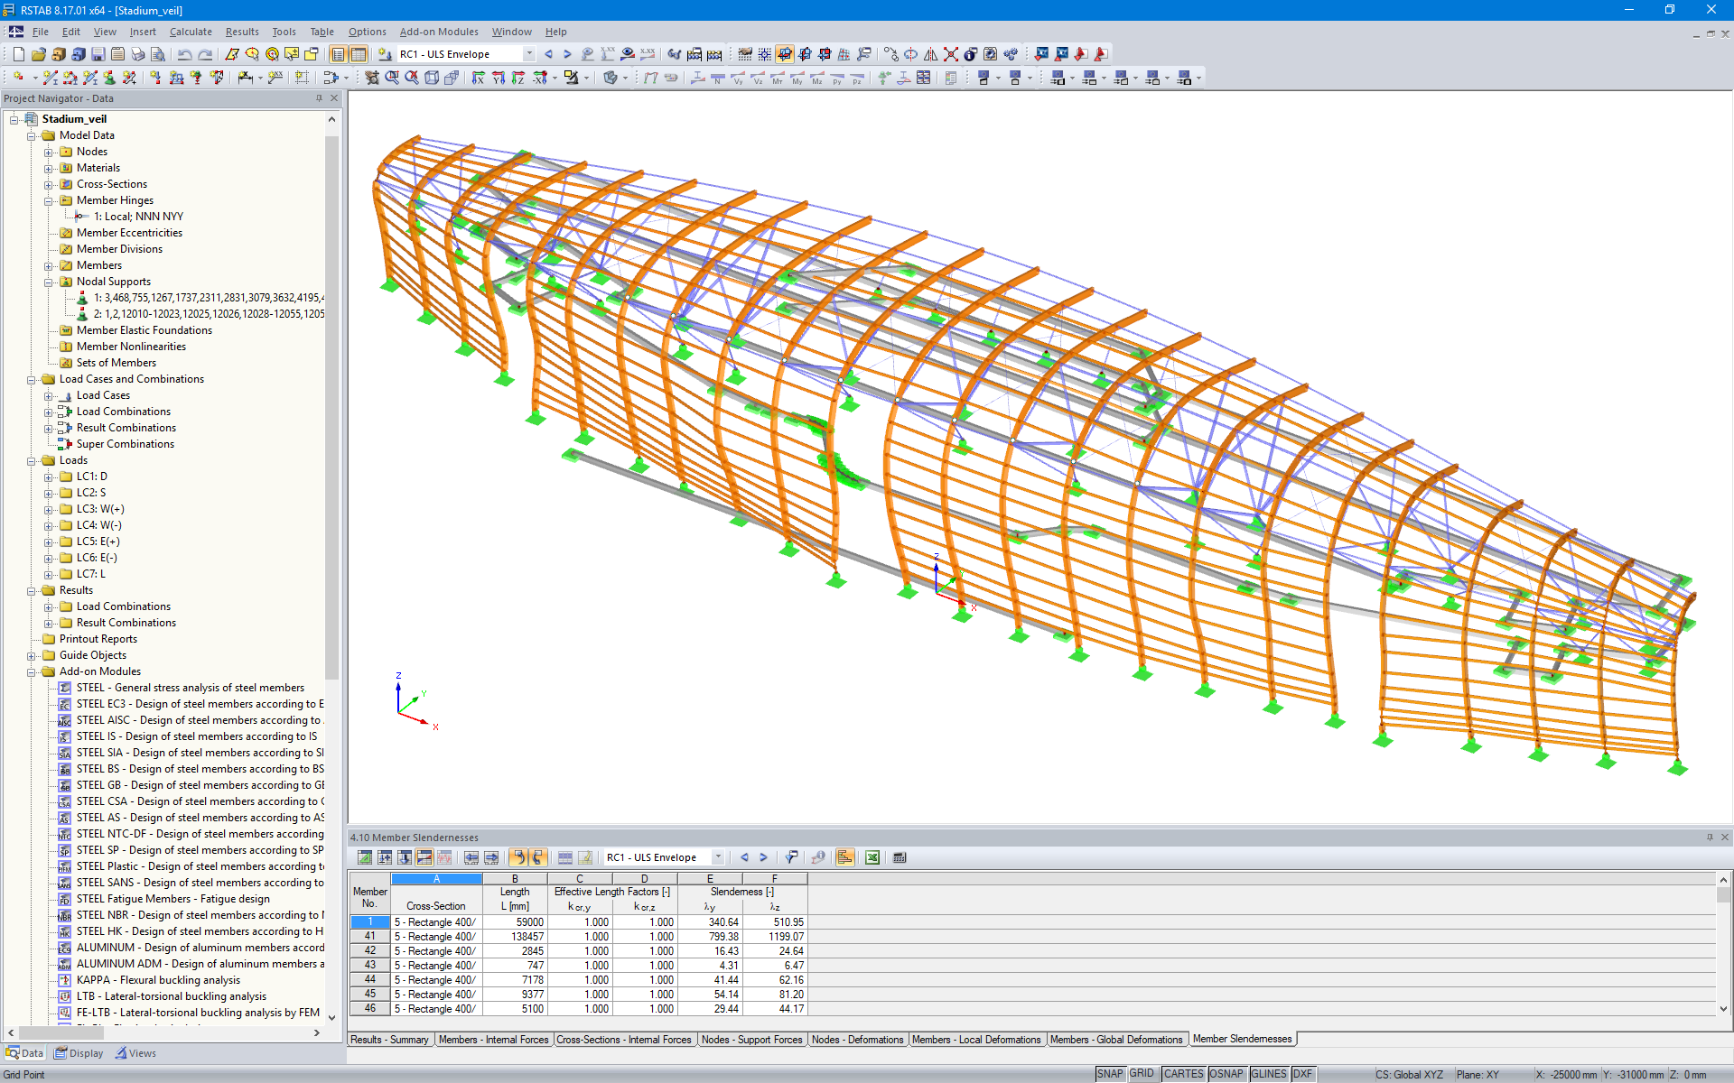Disable GRID in the status bar
1734x1083 pixels.
1142,1073
